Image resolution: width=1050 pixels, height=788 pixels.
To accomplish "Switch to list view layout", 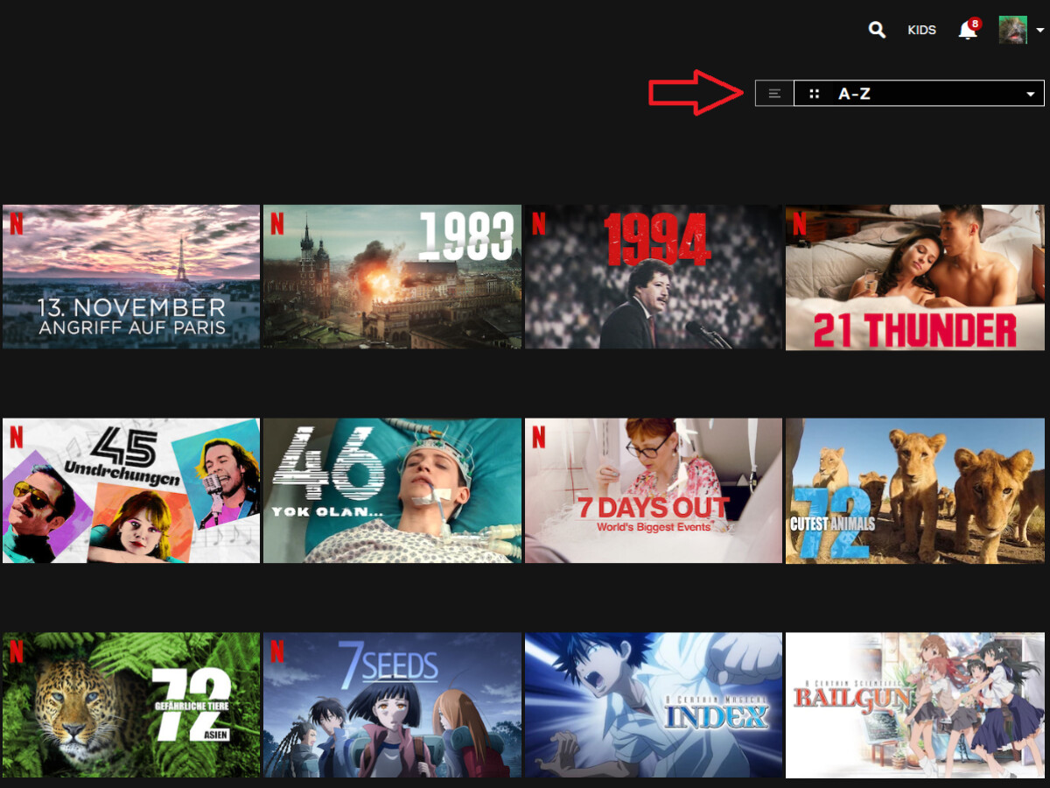I will coord(774,94).
